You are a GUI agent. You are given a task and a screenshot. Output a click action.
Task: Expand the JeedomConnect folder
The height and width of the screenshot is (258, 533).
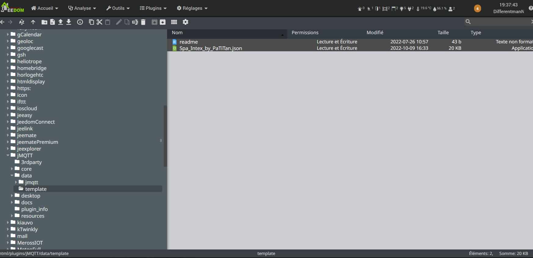[8, 122]
